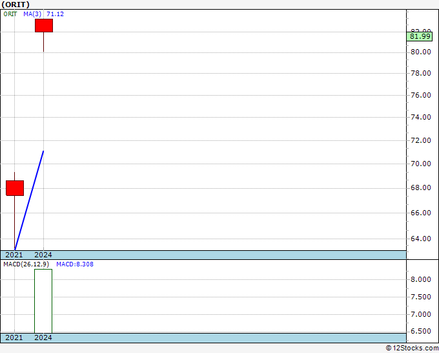Click the 7.000 MACD axis label
Screen dimensions: 439x353
pyautogui.click(x=421, y=314)
